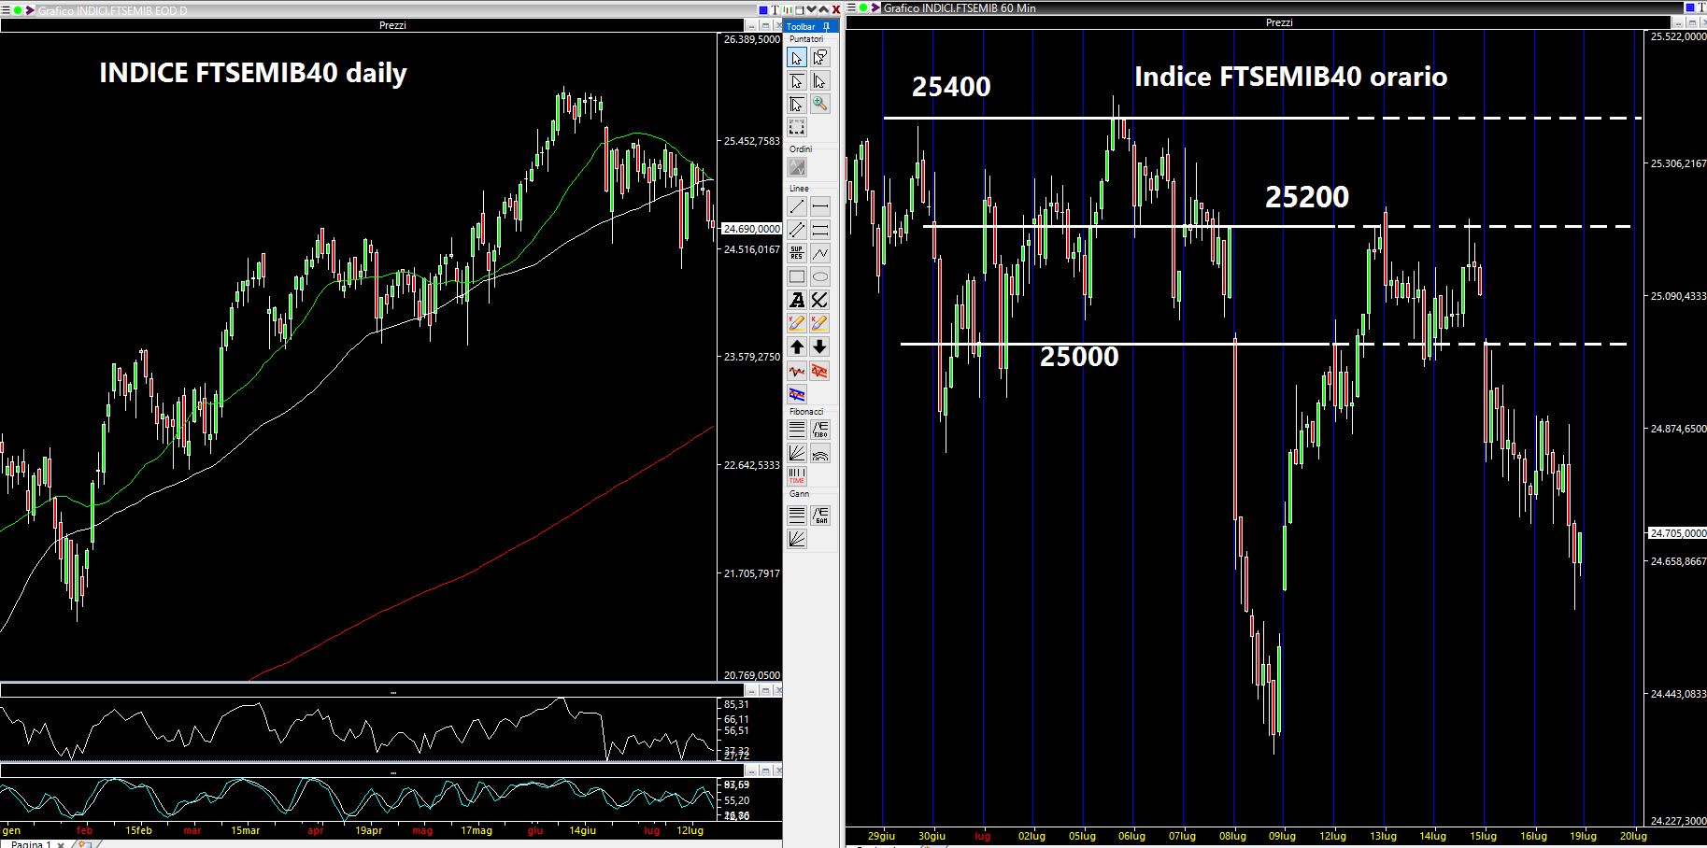Screen dimensions: 1707x848
Task: Select the SUP/RES support-resistance tool
Action: coord(797,253)
